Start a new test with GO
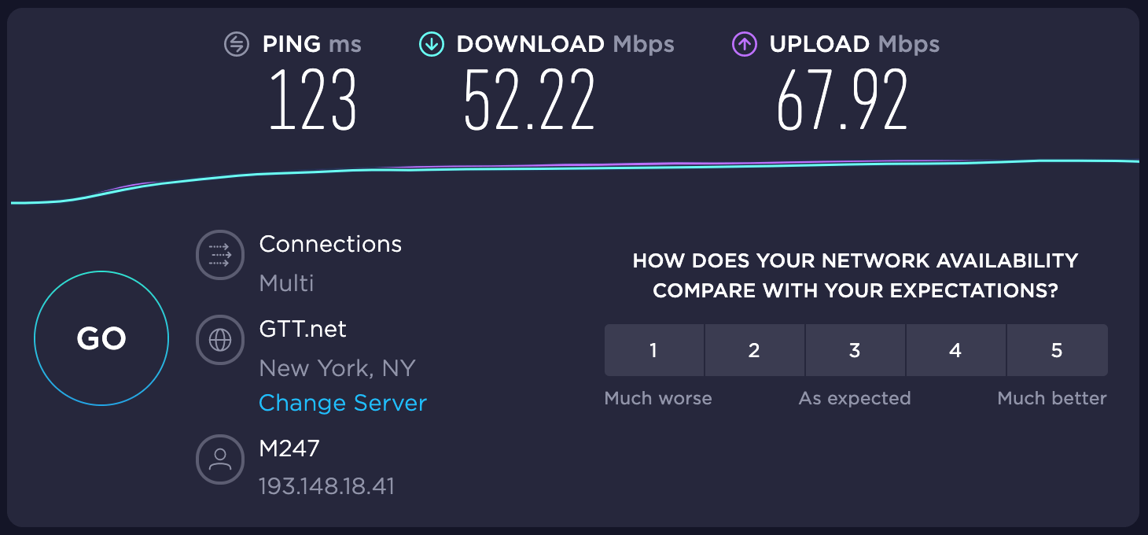 (101, 338)
